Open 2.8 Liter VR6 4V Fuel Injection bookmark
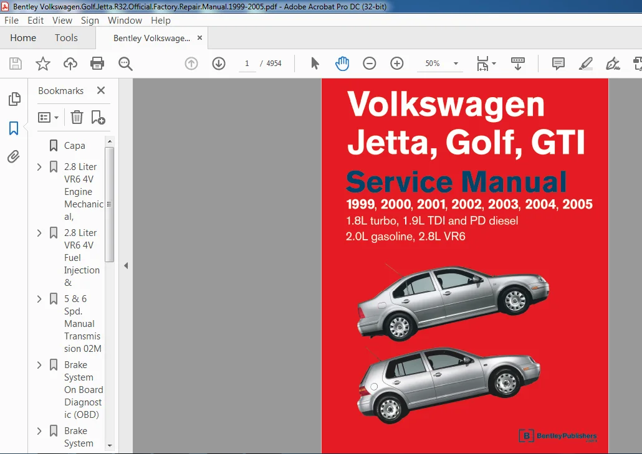 pyautogui.click(x=82, y=258)
